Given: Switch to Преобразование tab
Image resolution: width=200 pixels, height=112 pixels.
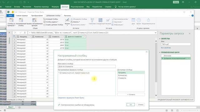Looking at the screenshot, I should pyautogui.click(x=37, y=16).
